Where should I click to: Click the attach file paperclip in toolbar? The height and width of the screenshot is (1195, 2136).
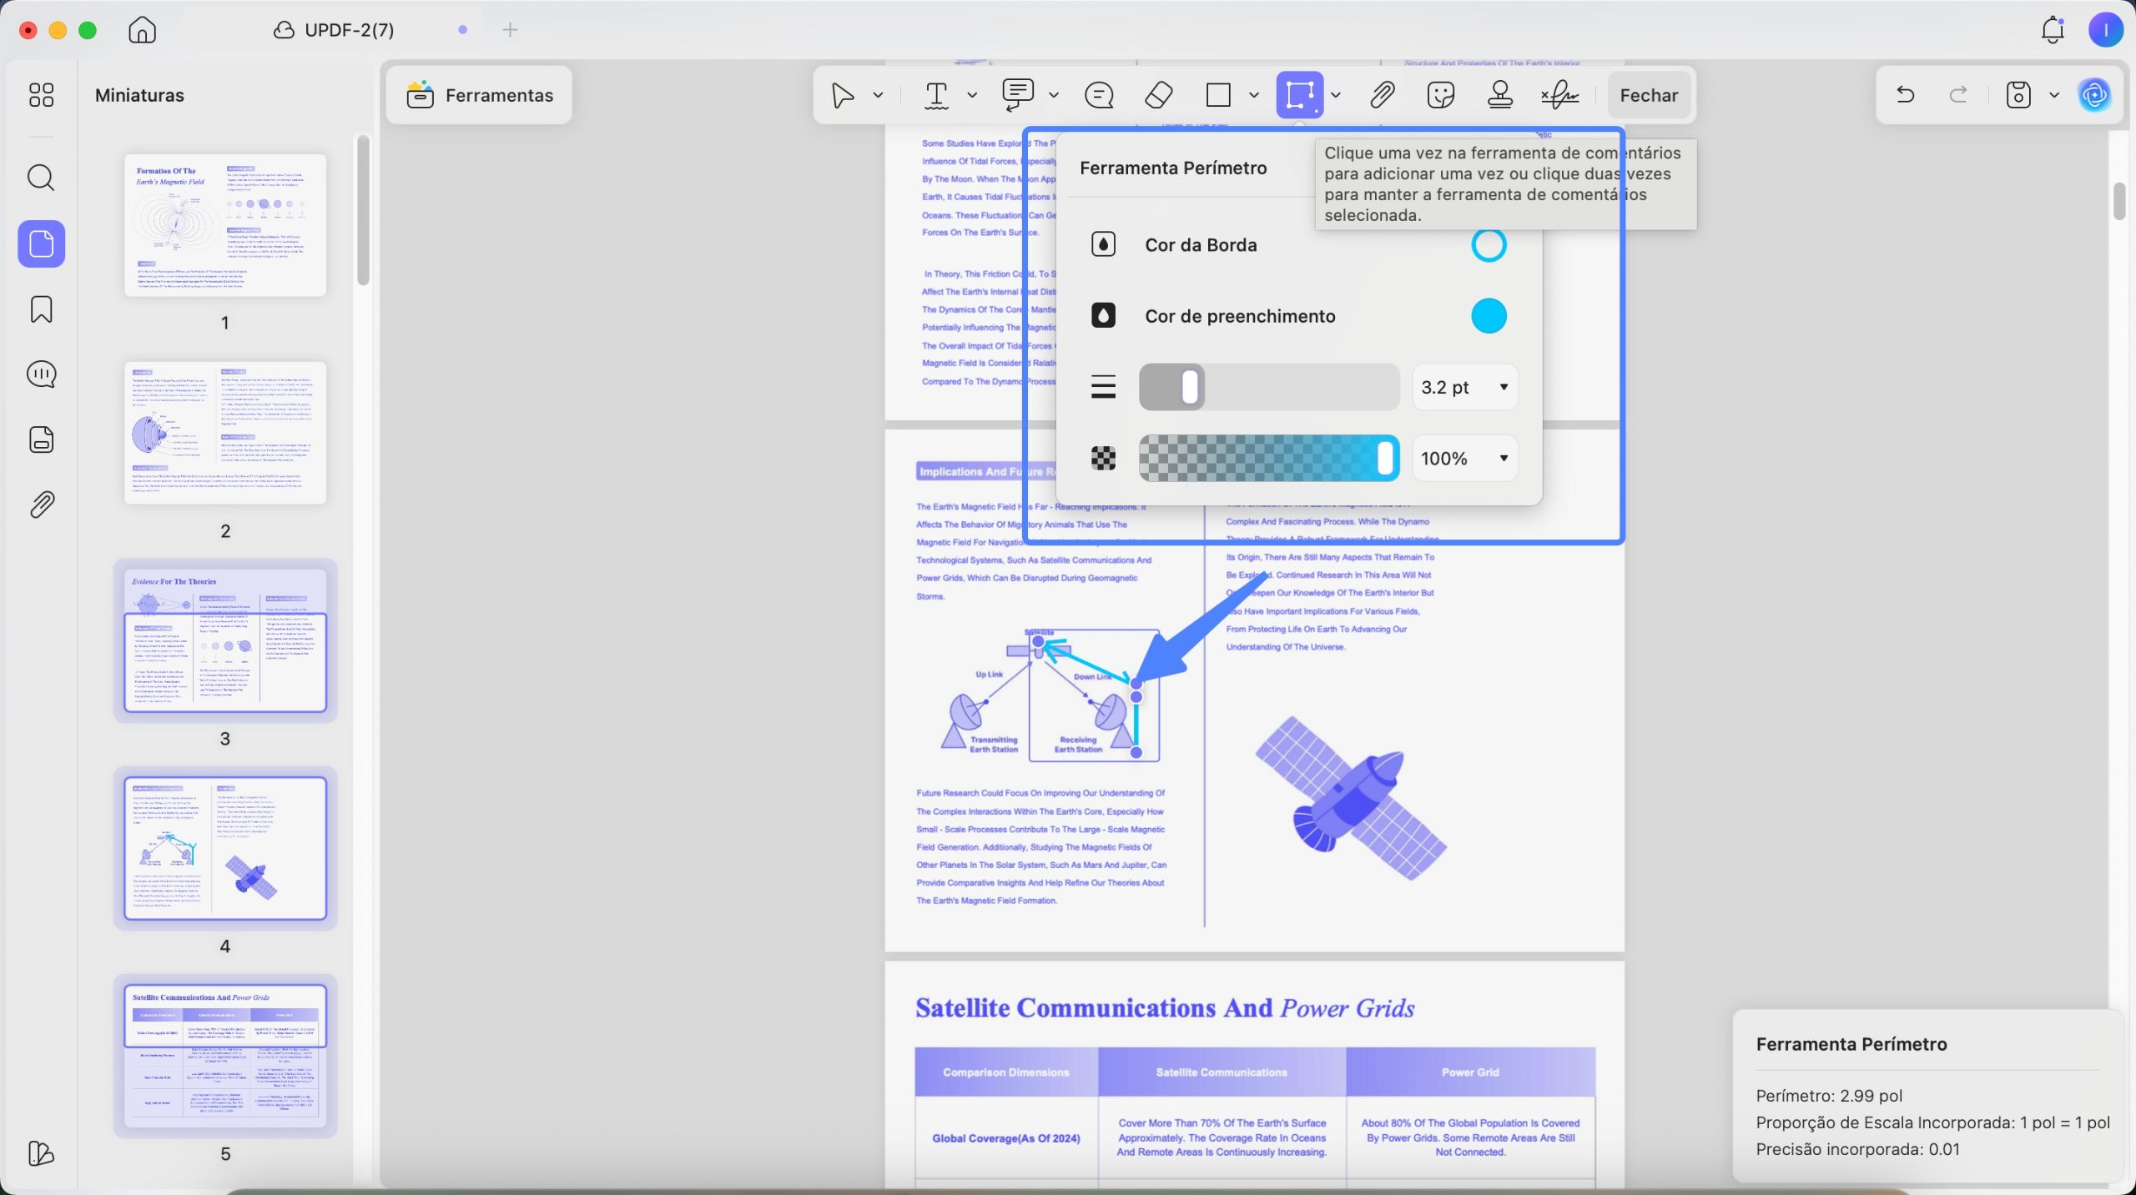[1382, 95]
